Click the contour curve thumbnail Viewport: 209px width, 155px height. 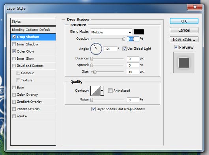pyautogui.click(x=95, y=91)
